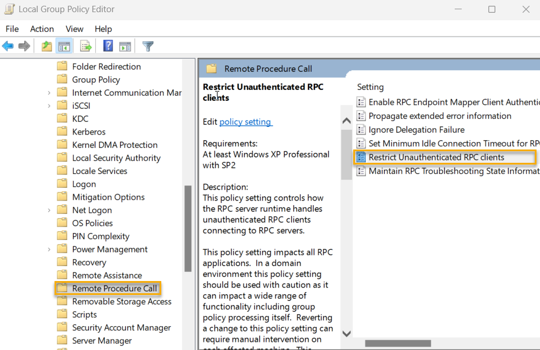
Task: Click the scroll-down arrow in the description pane
Action: pos(346,334)
